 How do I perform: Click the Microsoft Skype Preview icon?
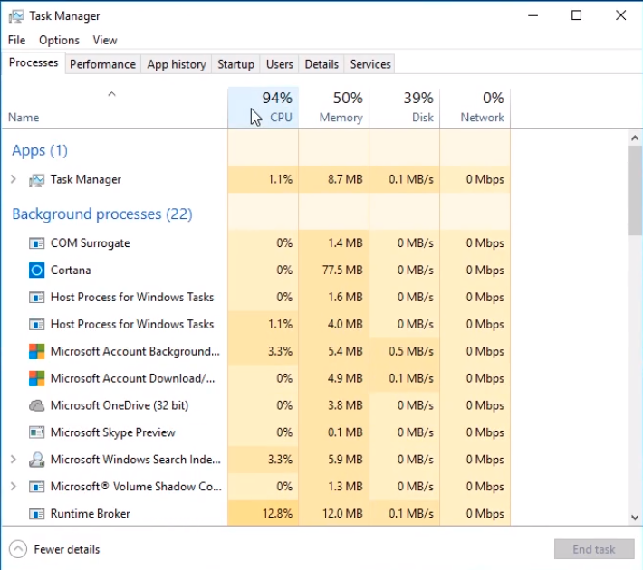point(36,432)
